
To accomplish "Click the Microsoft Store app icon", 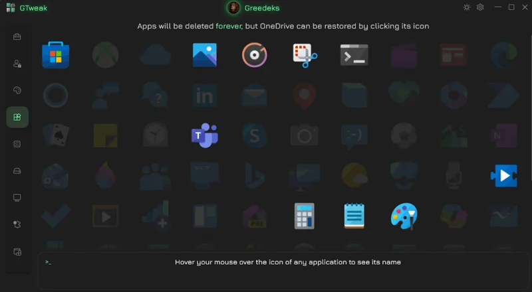I will click(x=56, y=55).
